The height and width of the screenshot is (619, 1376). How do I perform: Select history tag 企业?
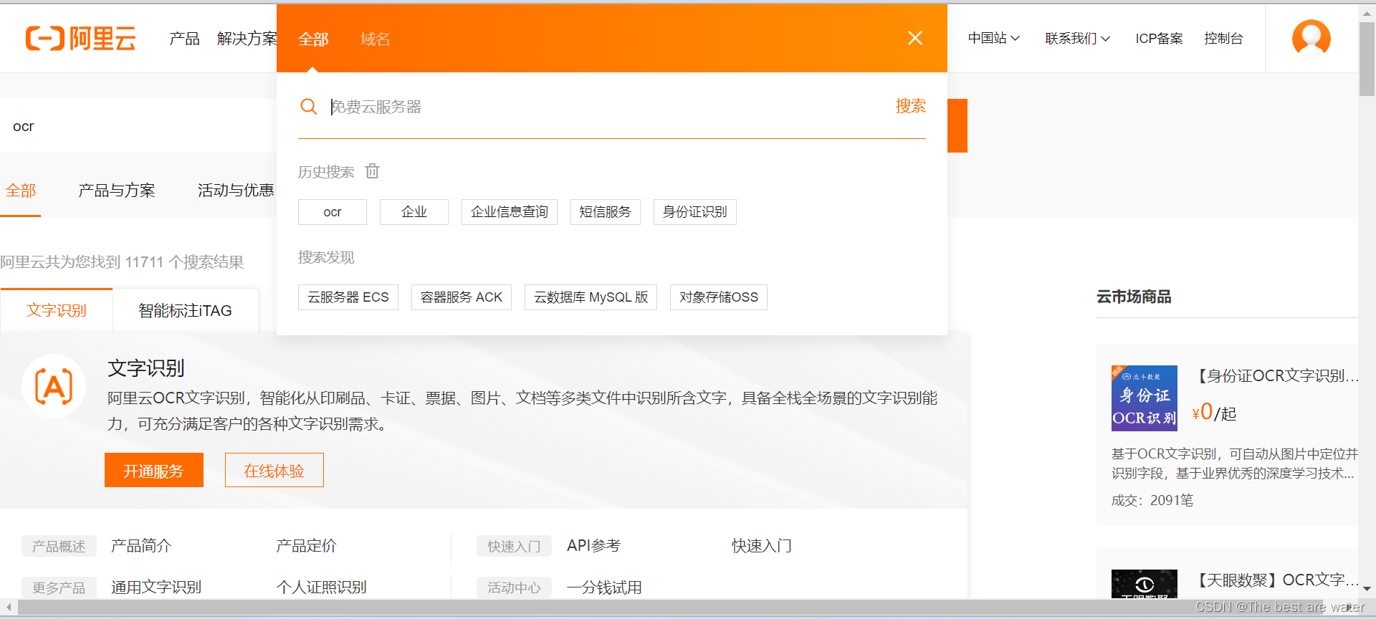414,212
